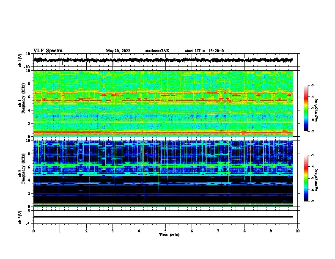
Task: Click the final time axis tick label "10"
Action: [x=297, y=231]
